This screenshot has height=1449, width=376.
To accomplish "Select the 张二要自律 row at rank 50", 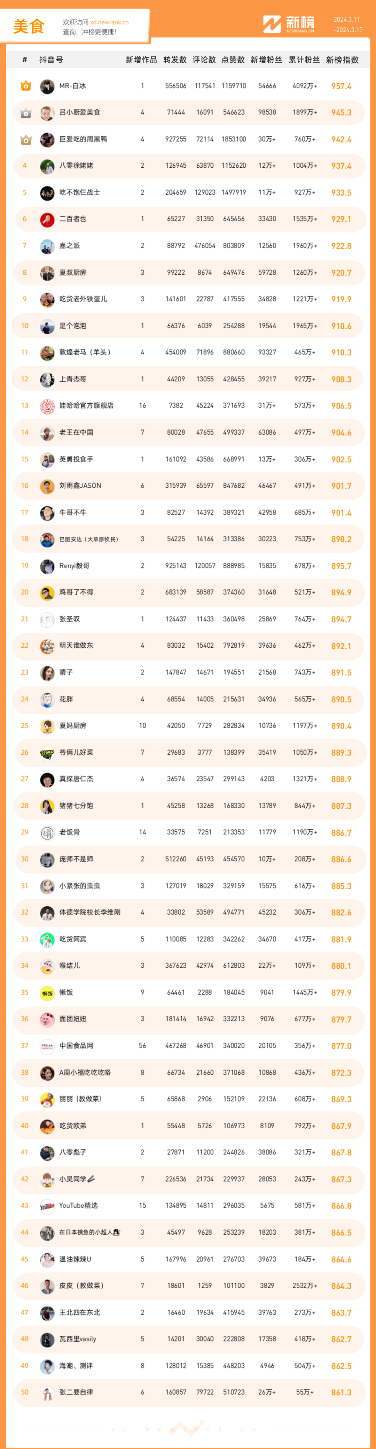I will click(x=188, y=1392).
